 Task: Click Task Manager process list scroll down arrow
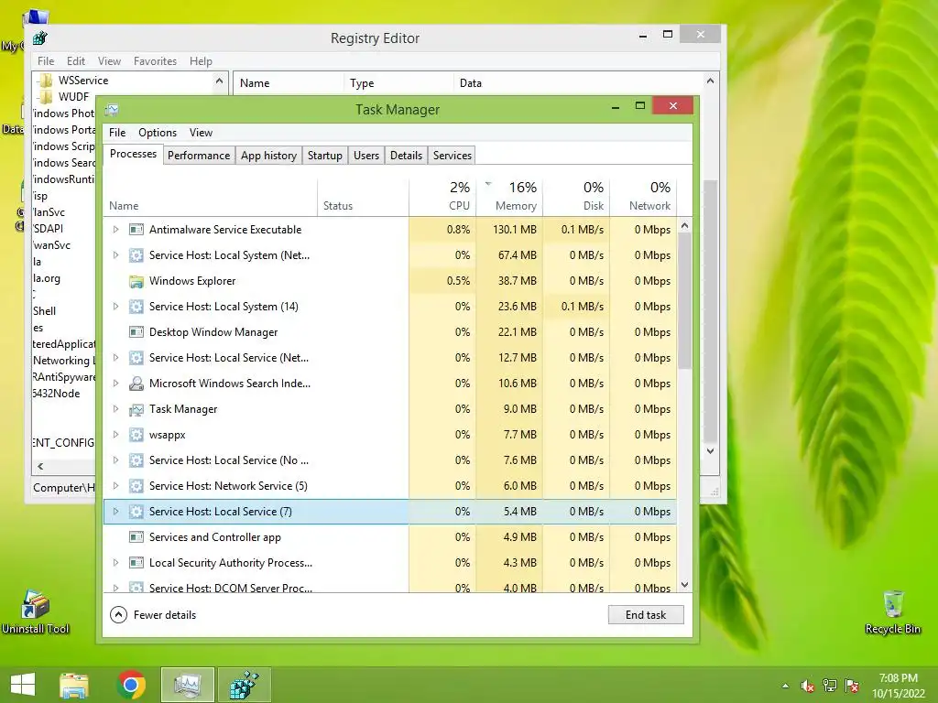pyautogui.click(x=685, y=585)
